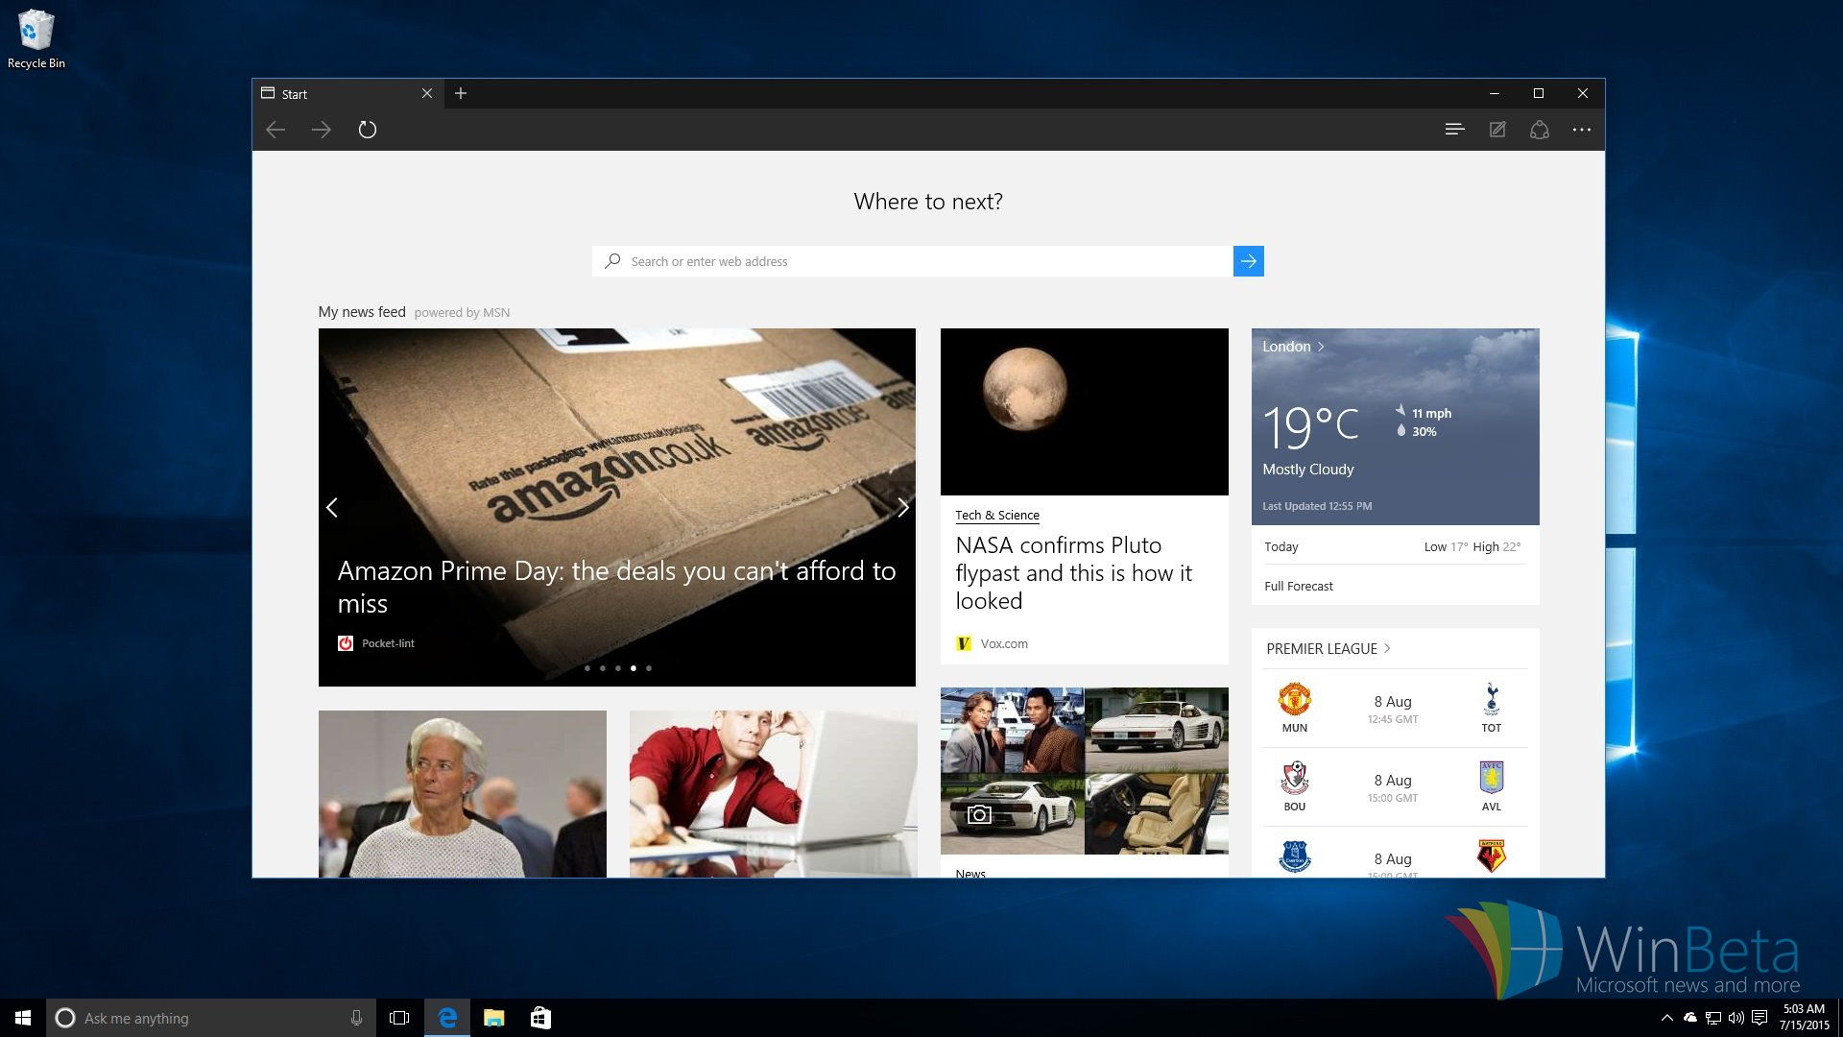Open File Explorer from the taskbar

click(x=493, y=1018)
